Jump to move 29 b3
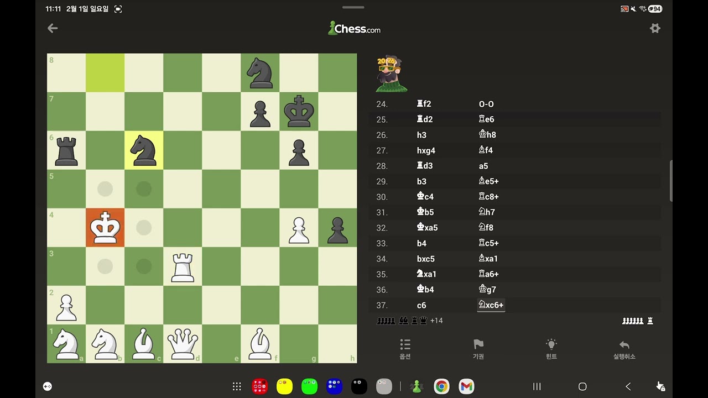708x398 pixels. (x=421, y=181)
